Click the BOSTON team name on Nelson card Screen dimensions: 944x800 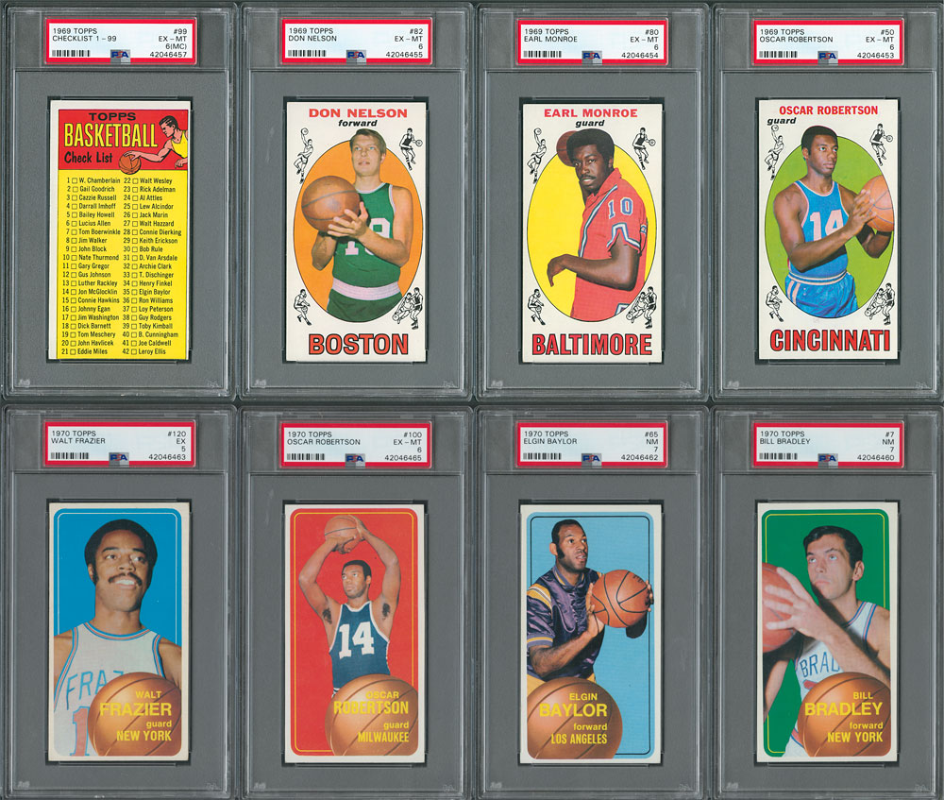pyautogui.click(x=356, y=345)
